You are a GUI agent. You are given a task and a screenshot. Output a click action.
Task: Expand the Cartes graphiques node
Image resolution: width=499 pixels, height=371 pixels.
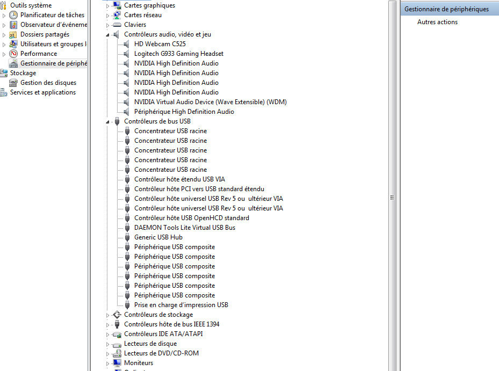coord(107,6)
